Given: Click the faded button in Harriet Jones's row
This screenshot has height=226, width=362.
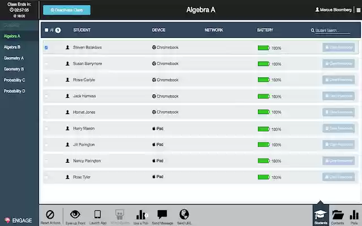Looking at the screenshot, I should pos(338,112).
